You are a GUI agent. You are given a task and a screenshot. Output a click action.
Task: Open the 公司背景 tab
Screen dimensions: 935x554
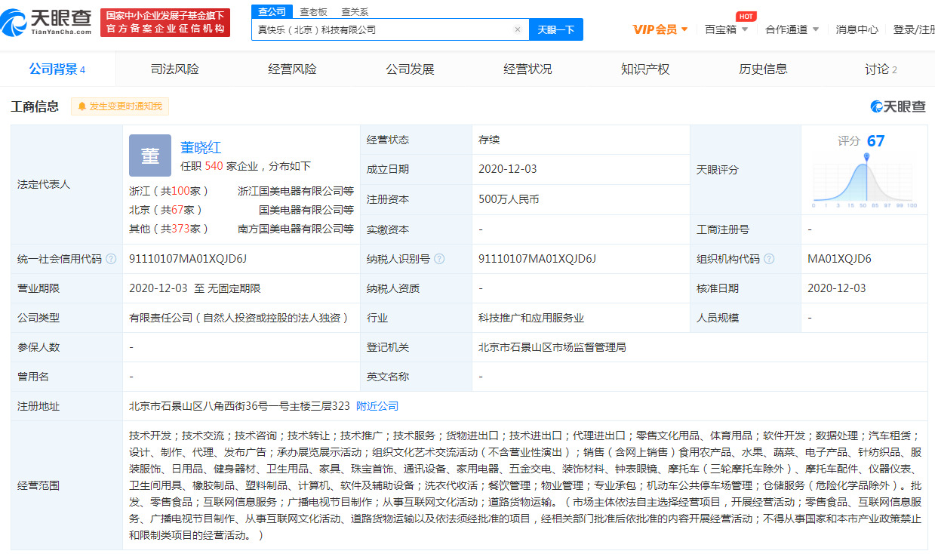[57, 69]
